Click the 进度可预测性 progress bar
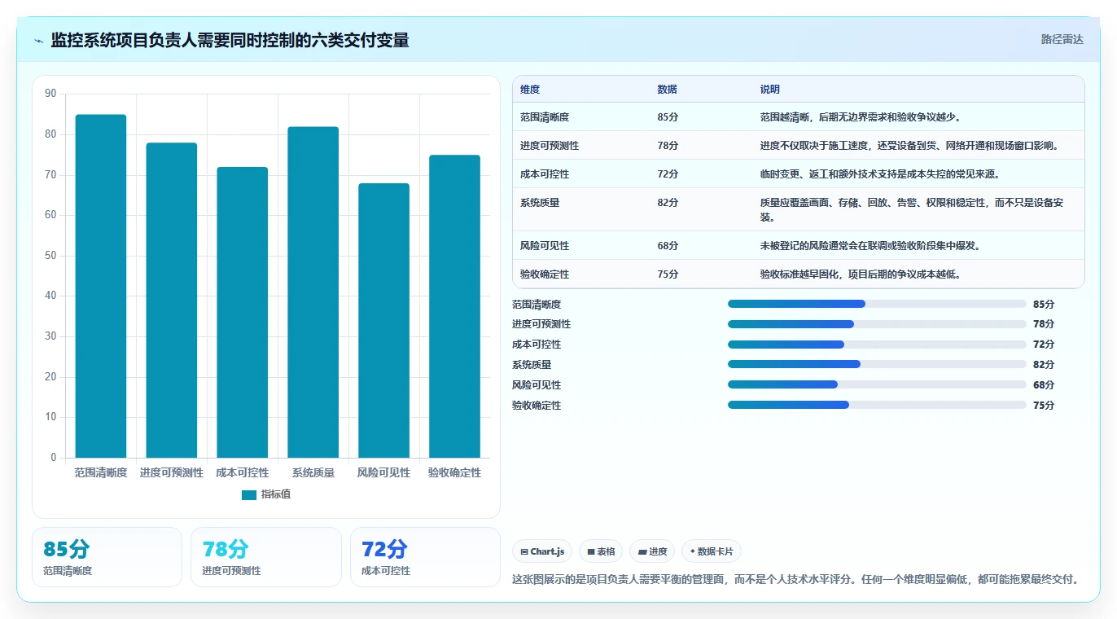Viewport: 1117px width, 619px height. [x=877, y=324]
